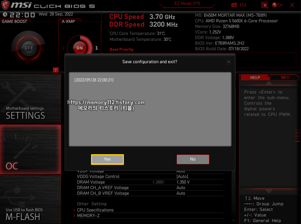Screen dimensions: 301x224
Task: Open VDDG Voltage Control [Auto] option
Action: click(182, 176)
